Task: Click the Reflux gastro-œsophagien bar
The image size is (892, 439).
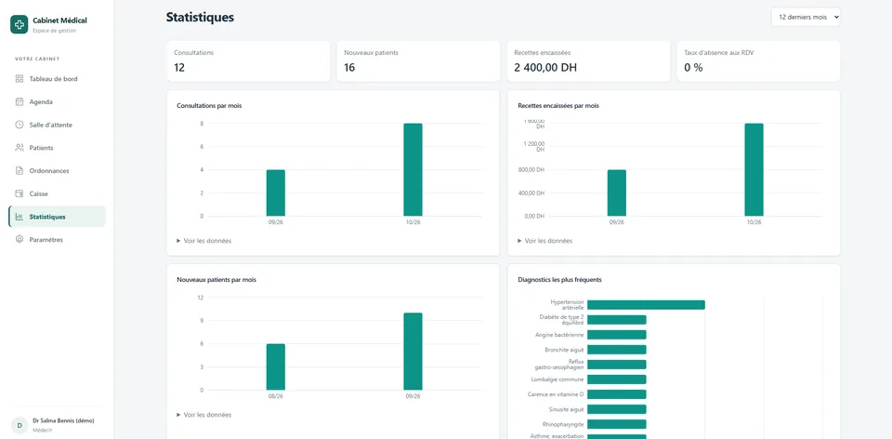Action: (617, 365)
